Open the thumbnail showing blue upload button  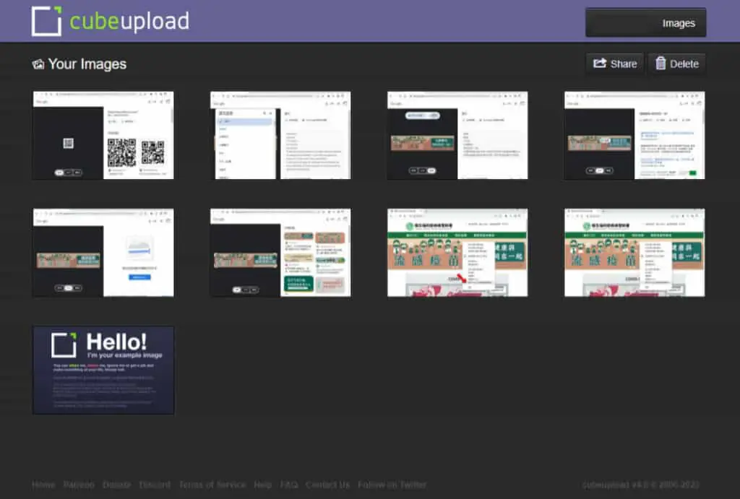tap(103, 253)
